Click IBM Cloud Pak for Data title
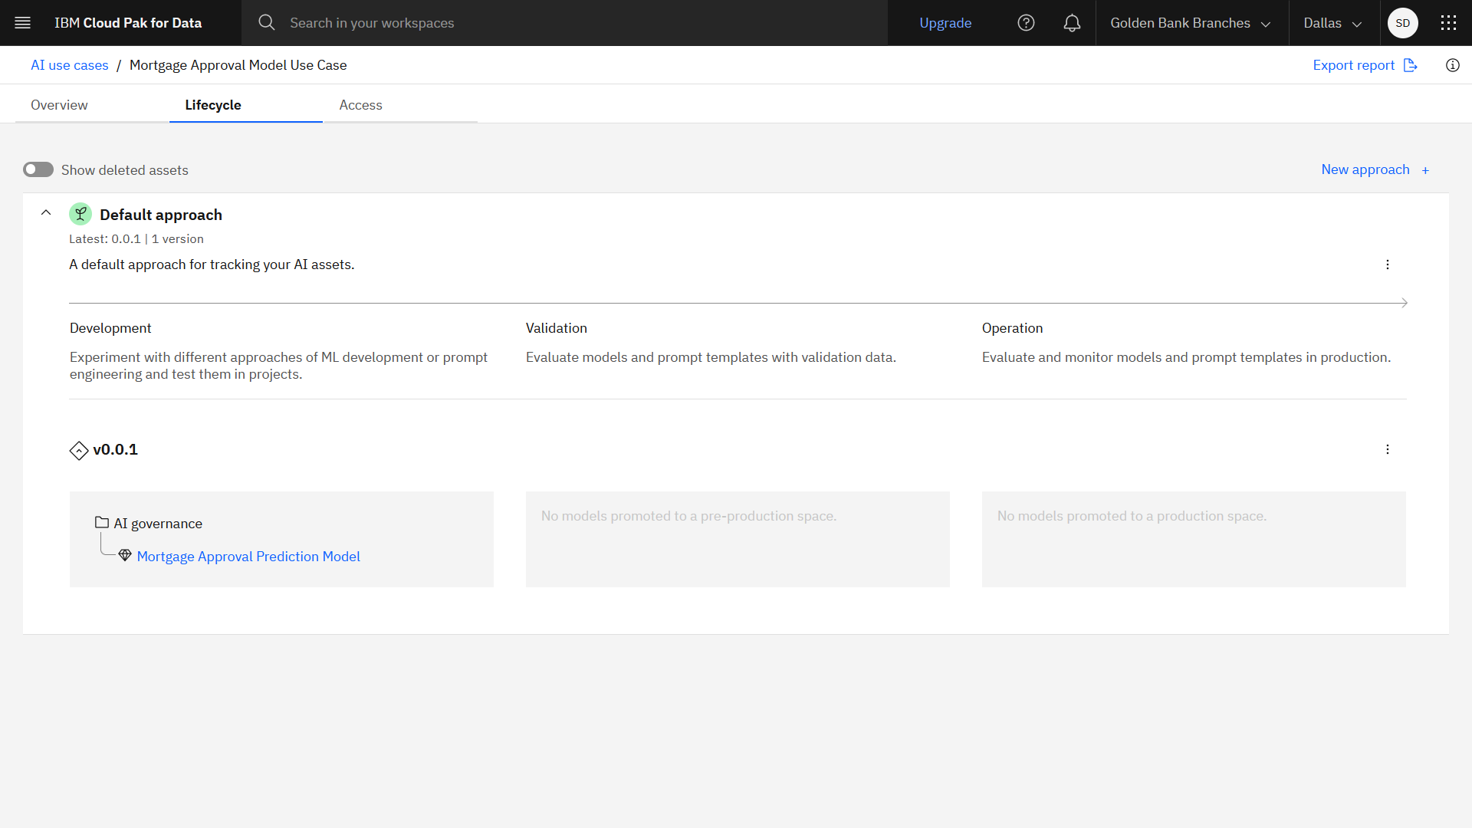This screenshot has height=828, width=1472. pyautogui.click(x=128, y=23)
